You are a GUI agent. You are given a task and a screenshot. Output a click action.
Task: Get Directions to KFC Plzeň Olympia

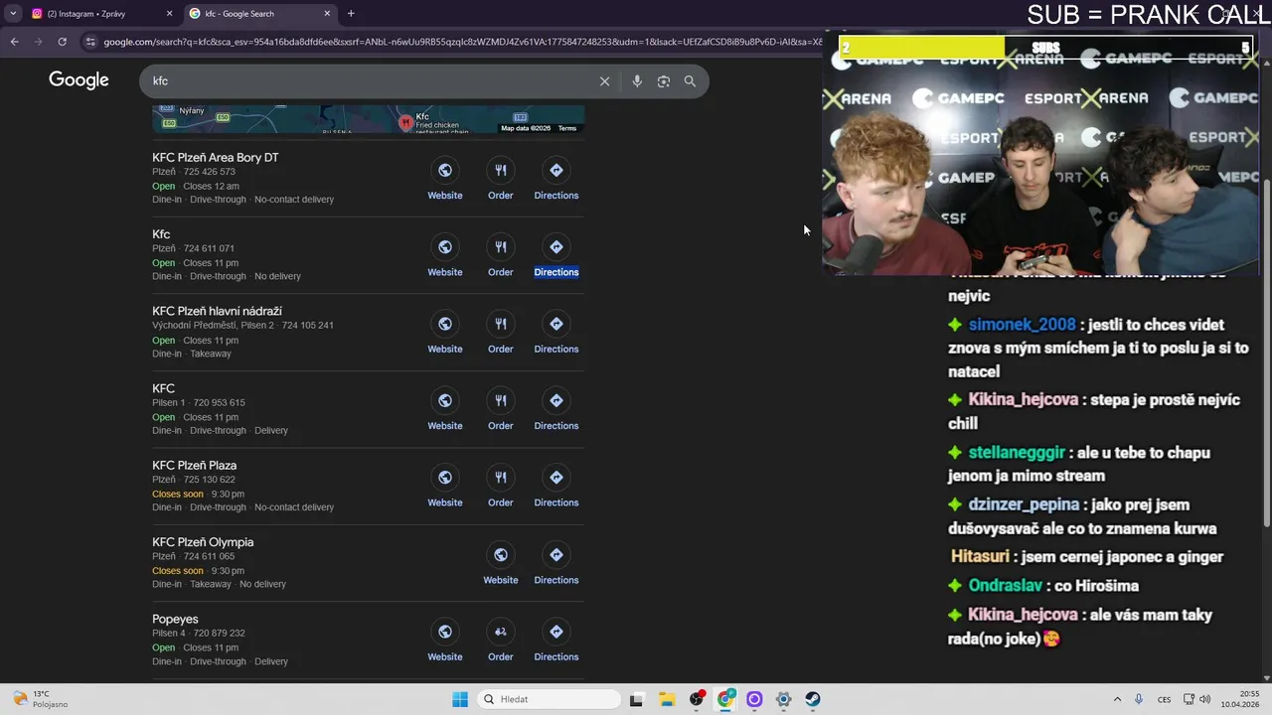[x=556, y=565]
